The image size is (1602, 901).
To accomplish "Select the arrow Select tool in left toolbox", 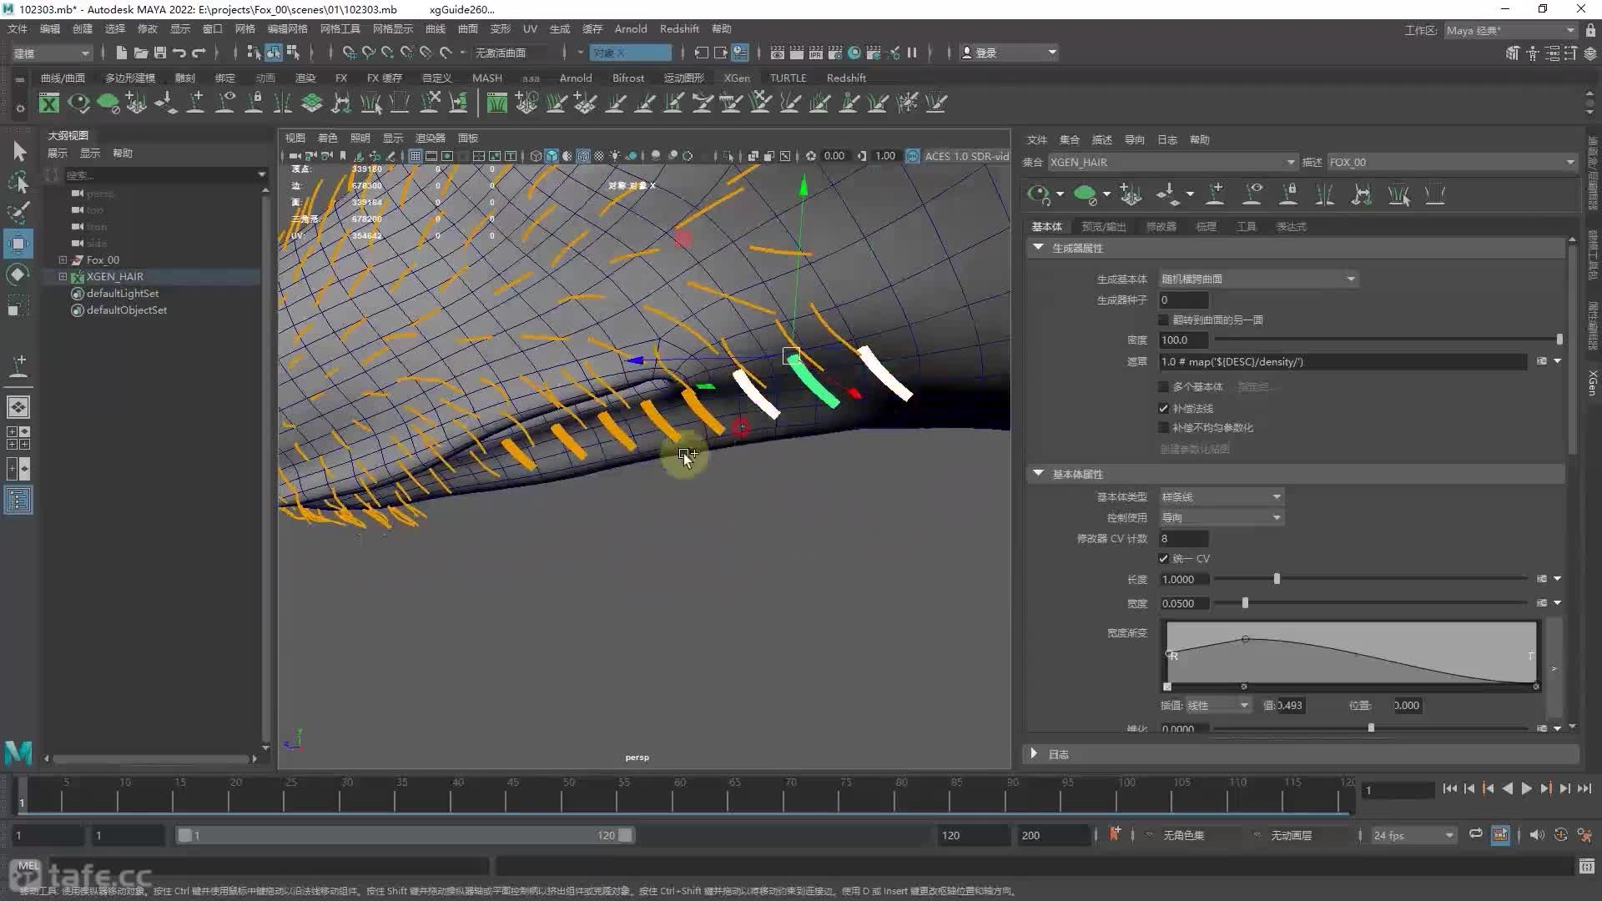I will [x=18, y=151].
